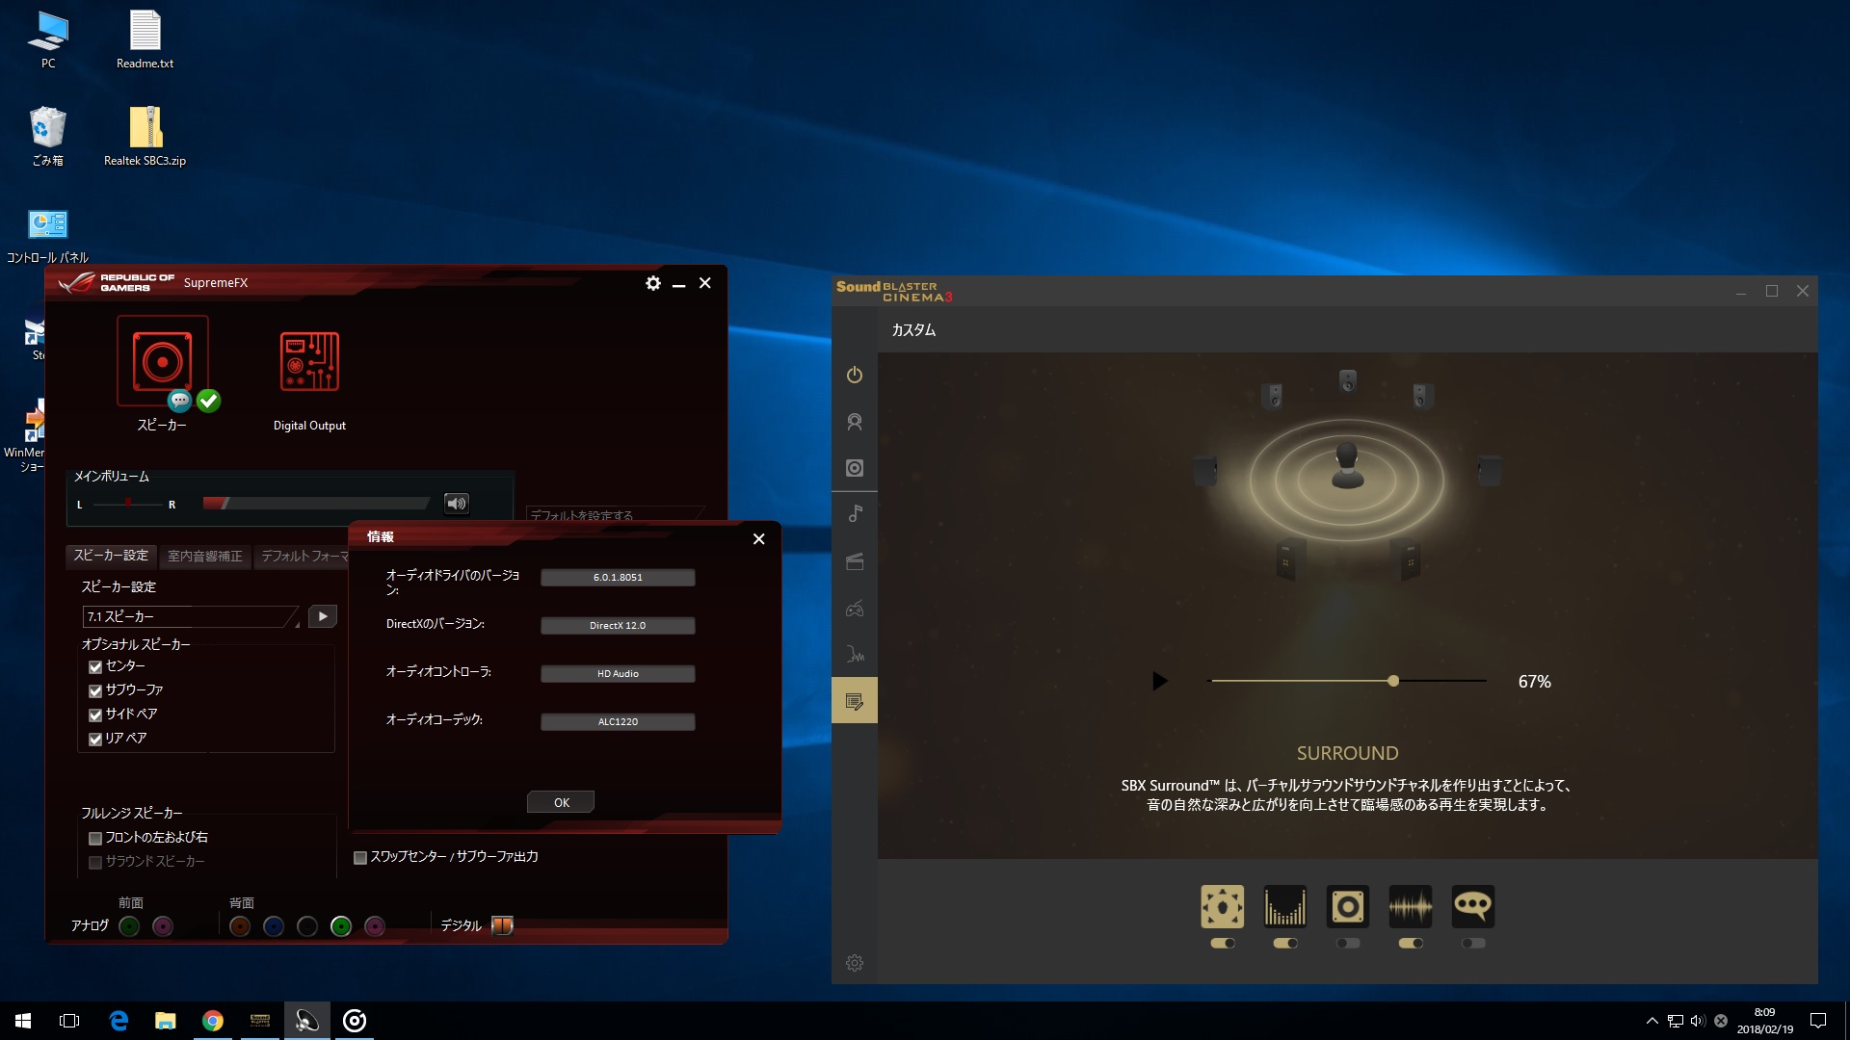Select the Dialog Plus speech bubble icon
1850x1040 pixels.
[x=1472, y=906]
